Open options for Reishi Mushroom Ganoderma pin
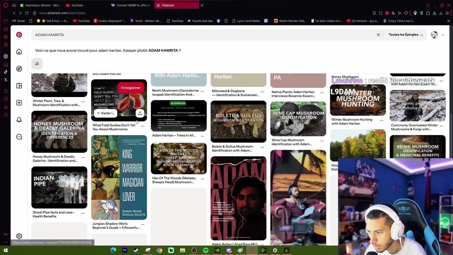The height and width of the screenshot is (255, 453). (x=202, y=91)
